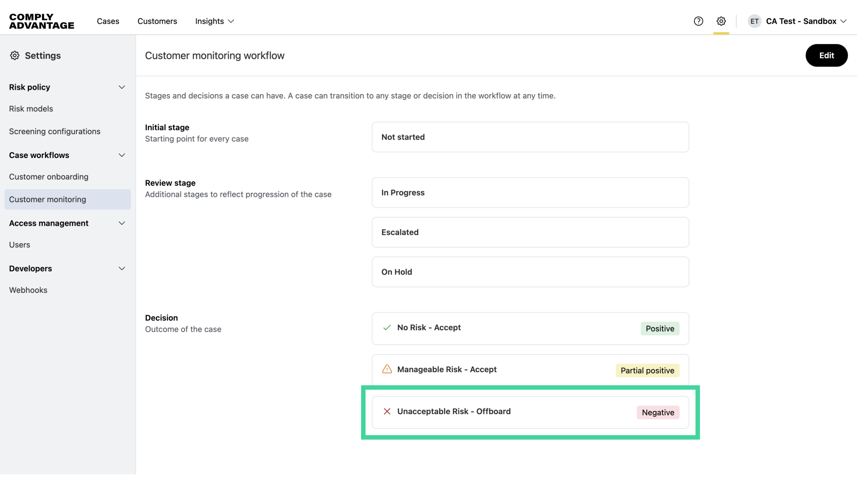The height and width of the screenshot is (482, 857).
Task: Open the Webhooks settings page
Action: [x=28, y=290]
